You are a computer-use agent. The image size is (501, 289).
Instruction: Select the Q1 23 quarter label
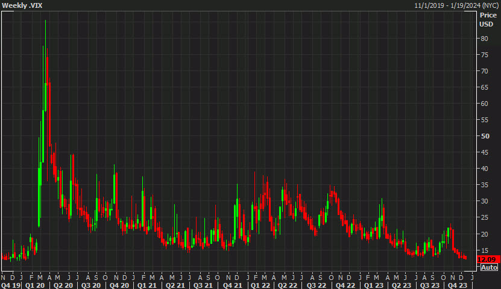click(x=374, y=285)
